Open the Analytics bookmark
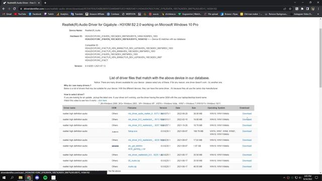The image size is (322, 181). pyautogui.click(x=62, y=14)
